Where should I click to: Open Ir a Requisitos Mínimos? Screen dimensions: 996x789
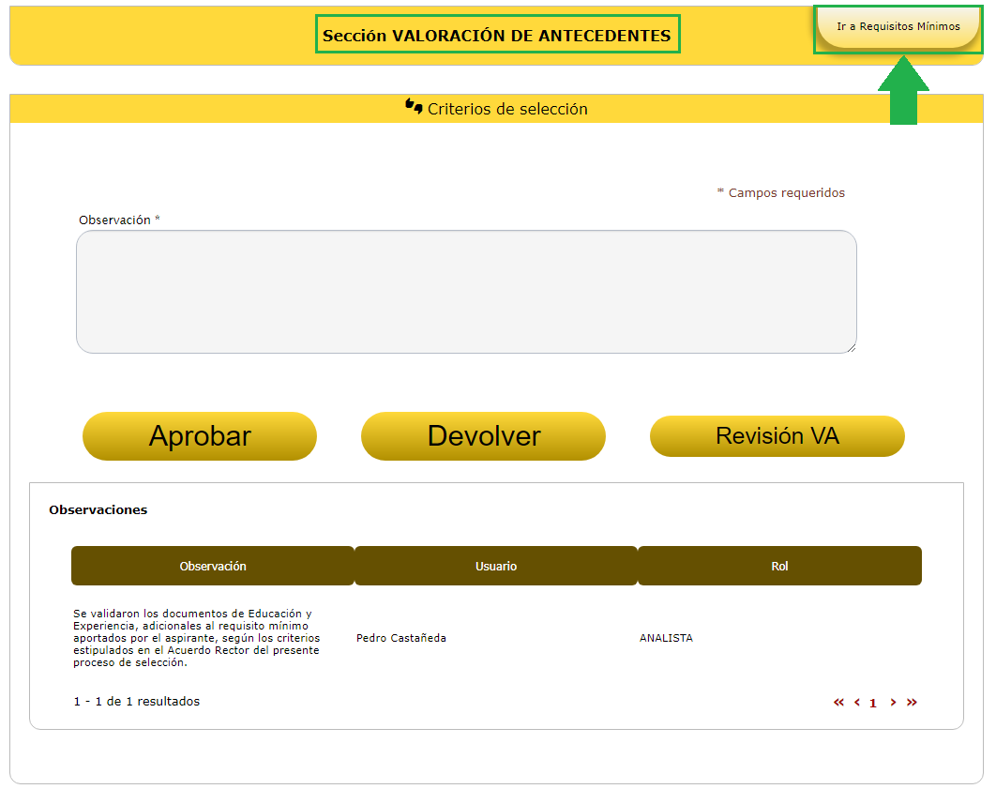tap(898, 27)
